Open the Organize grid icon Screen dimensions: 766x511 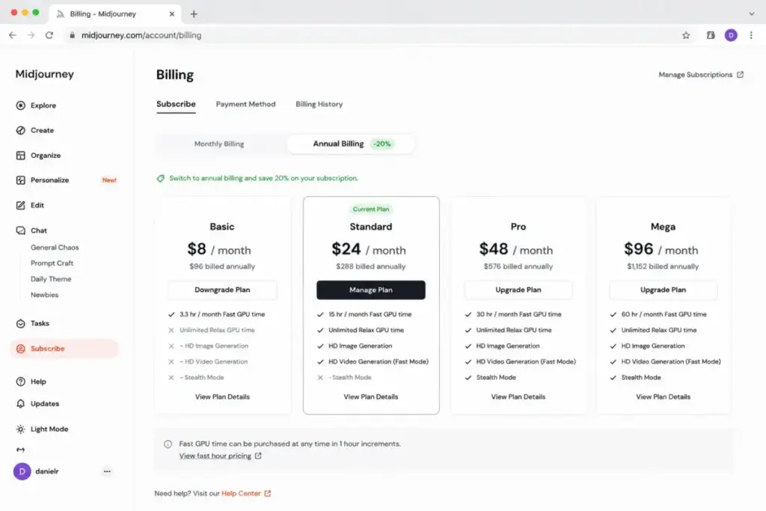click(20, 156)
